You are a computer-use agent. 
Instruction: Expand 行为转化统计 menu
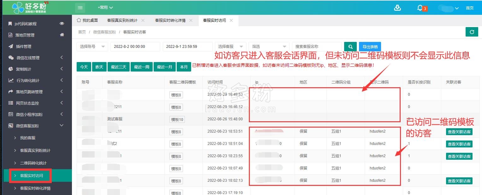click(62, 80)
